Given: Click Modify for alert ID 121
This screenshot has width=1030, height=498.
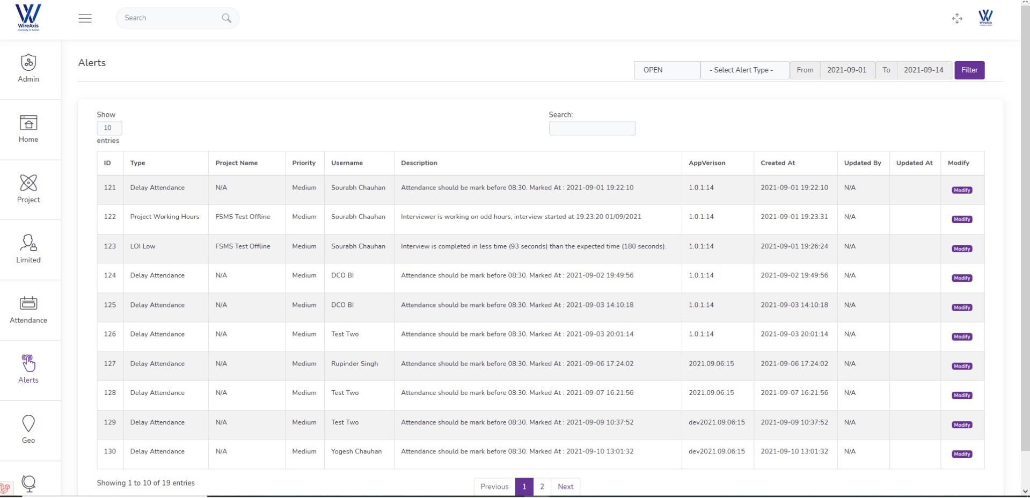Looking at the screenshot, I should (961, 190).
